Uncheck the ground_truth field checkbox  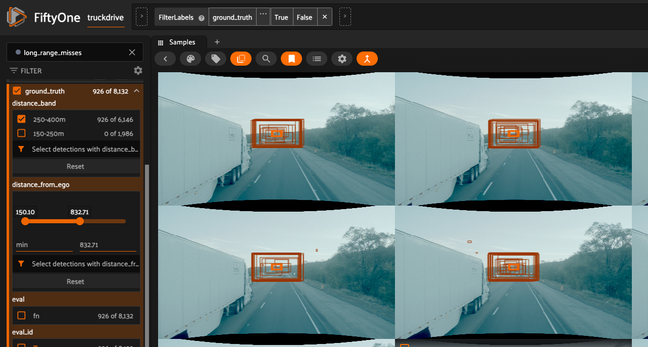point(17,91)
